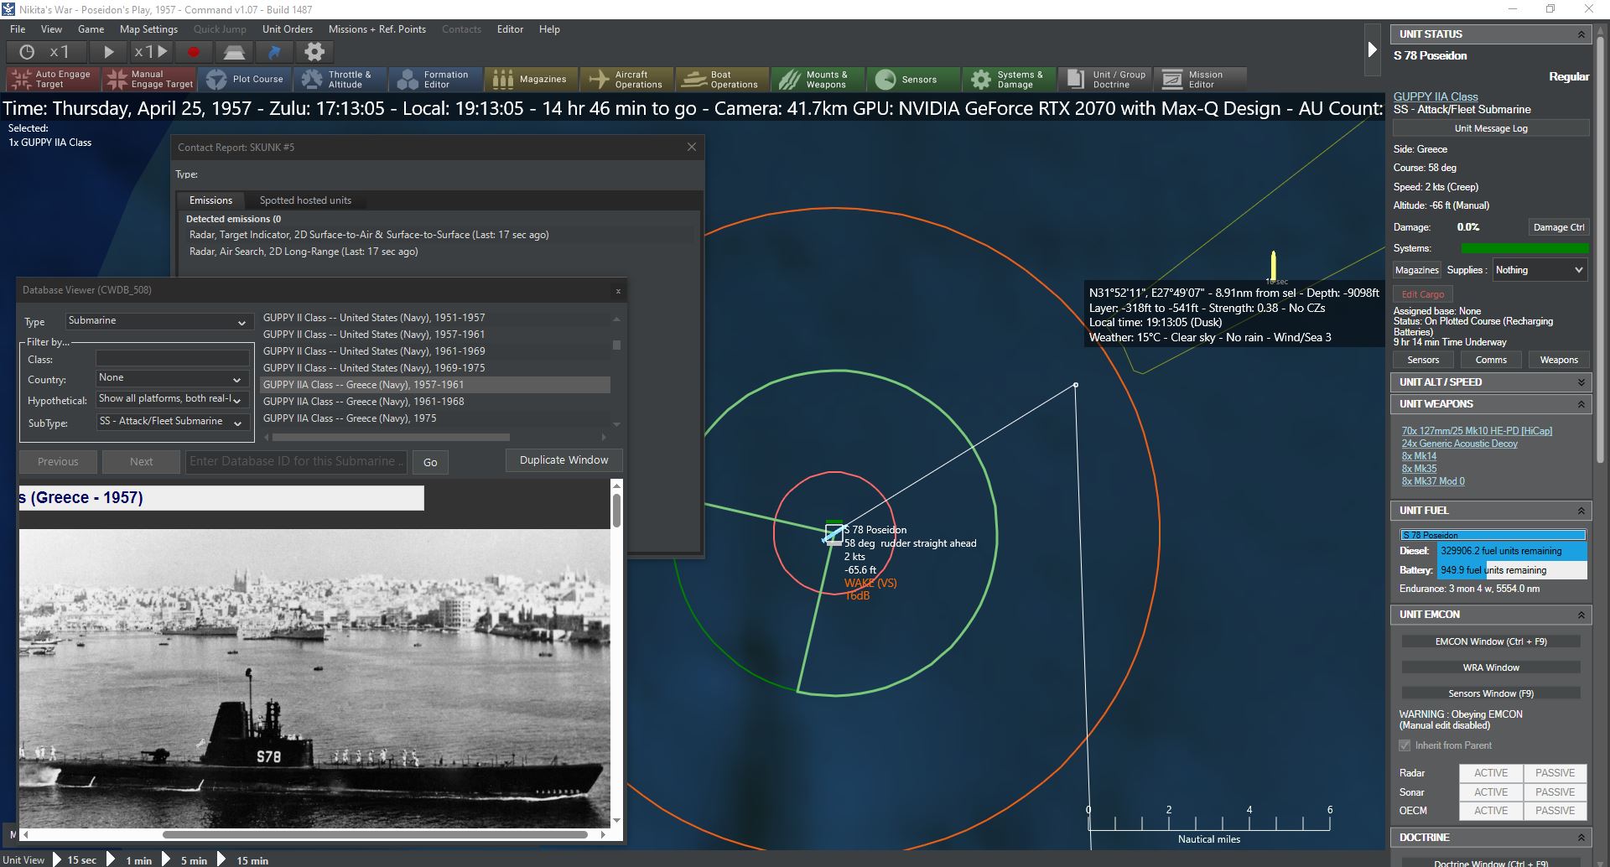1610x867 pixels.
Task: Collapse the UNIT WEAPONS section
Action: coord(1581,404)
